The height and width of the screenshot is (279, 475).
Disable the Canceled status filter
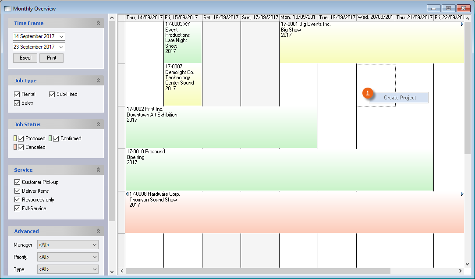pyautogui.click(x=21, y=147)
